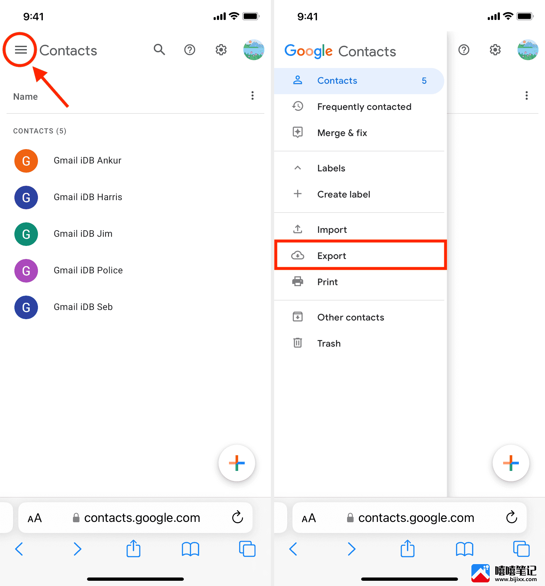Open the hamburger menu in left screen

[21, 50]
